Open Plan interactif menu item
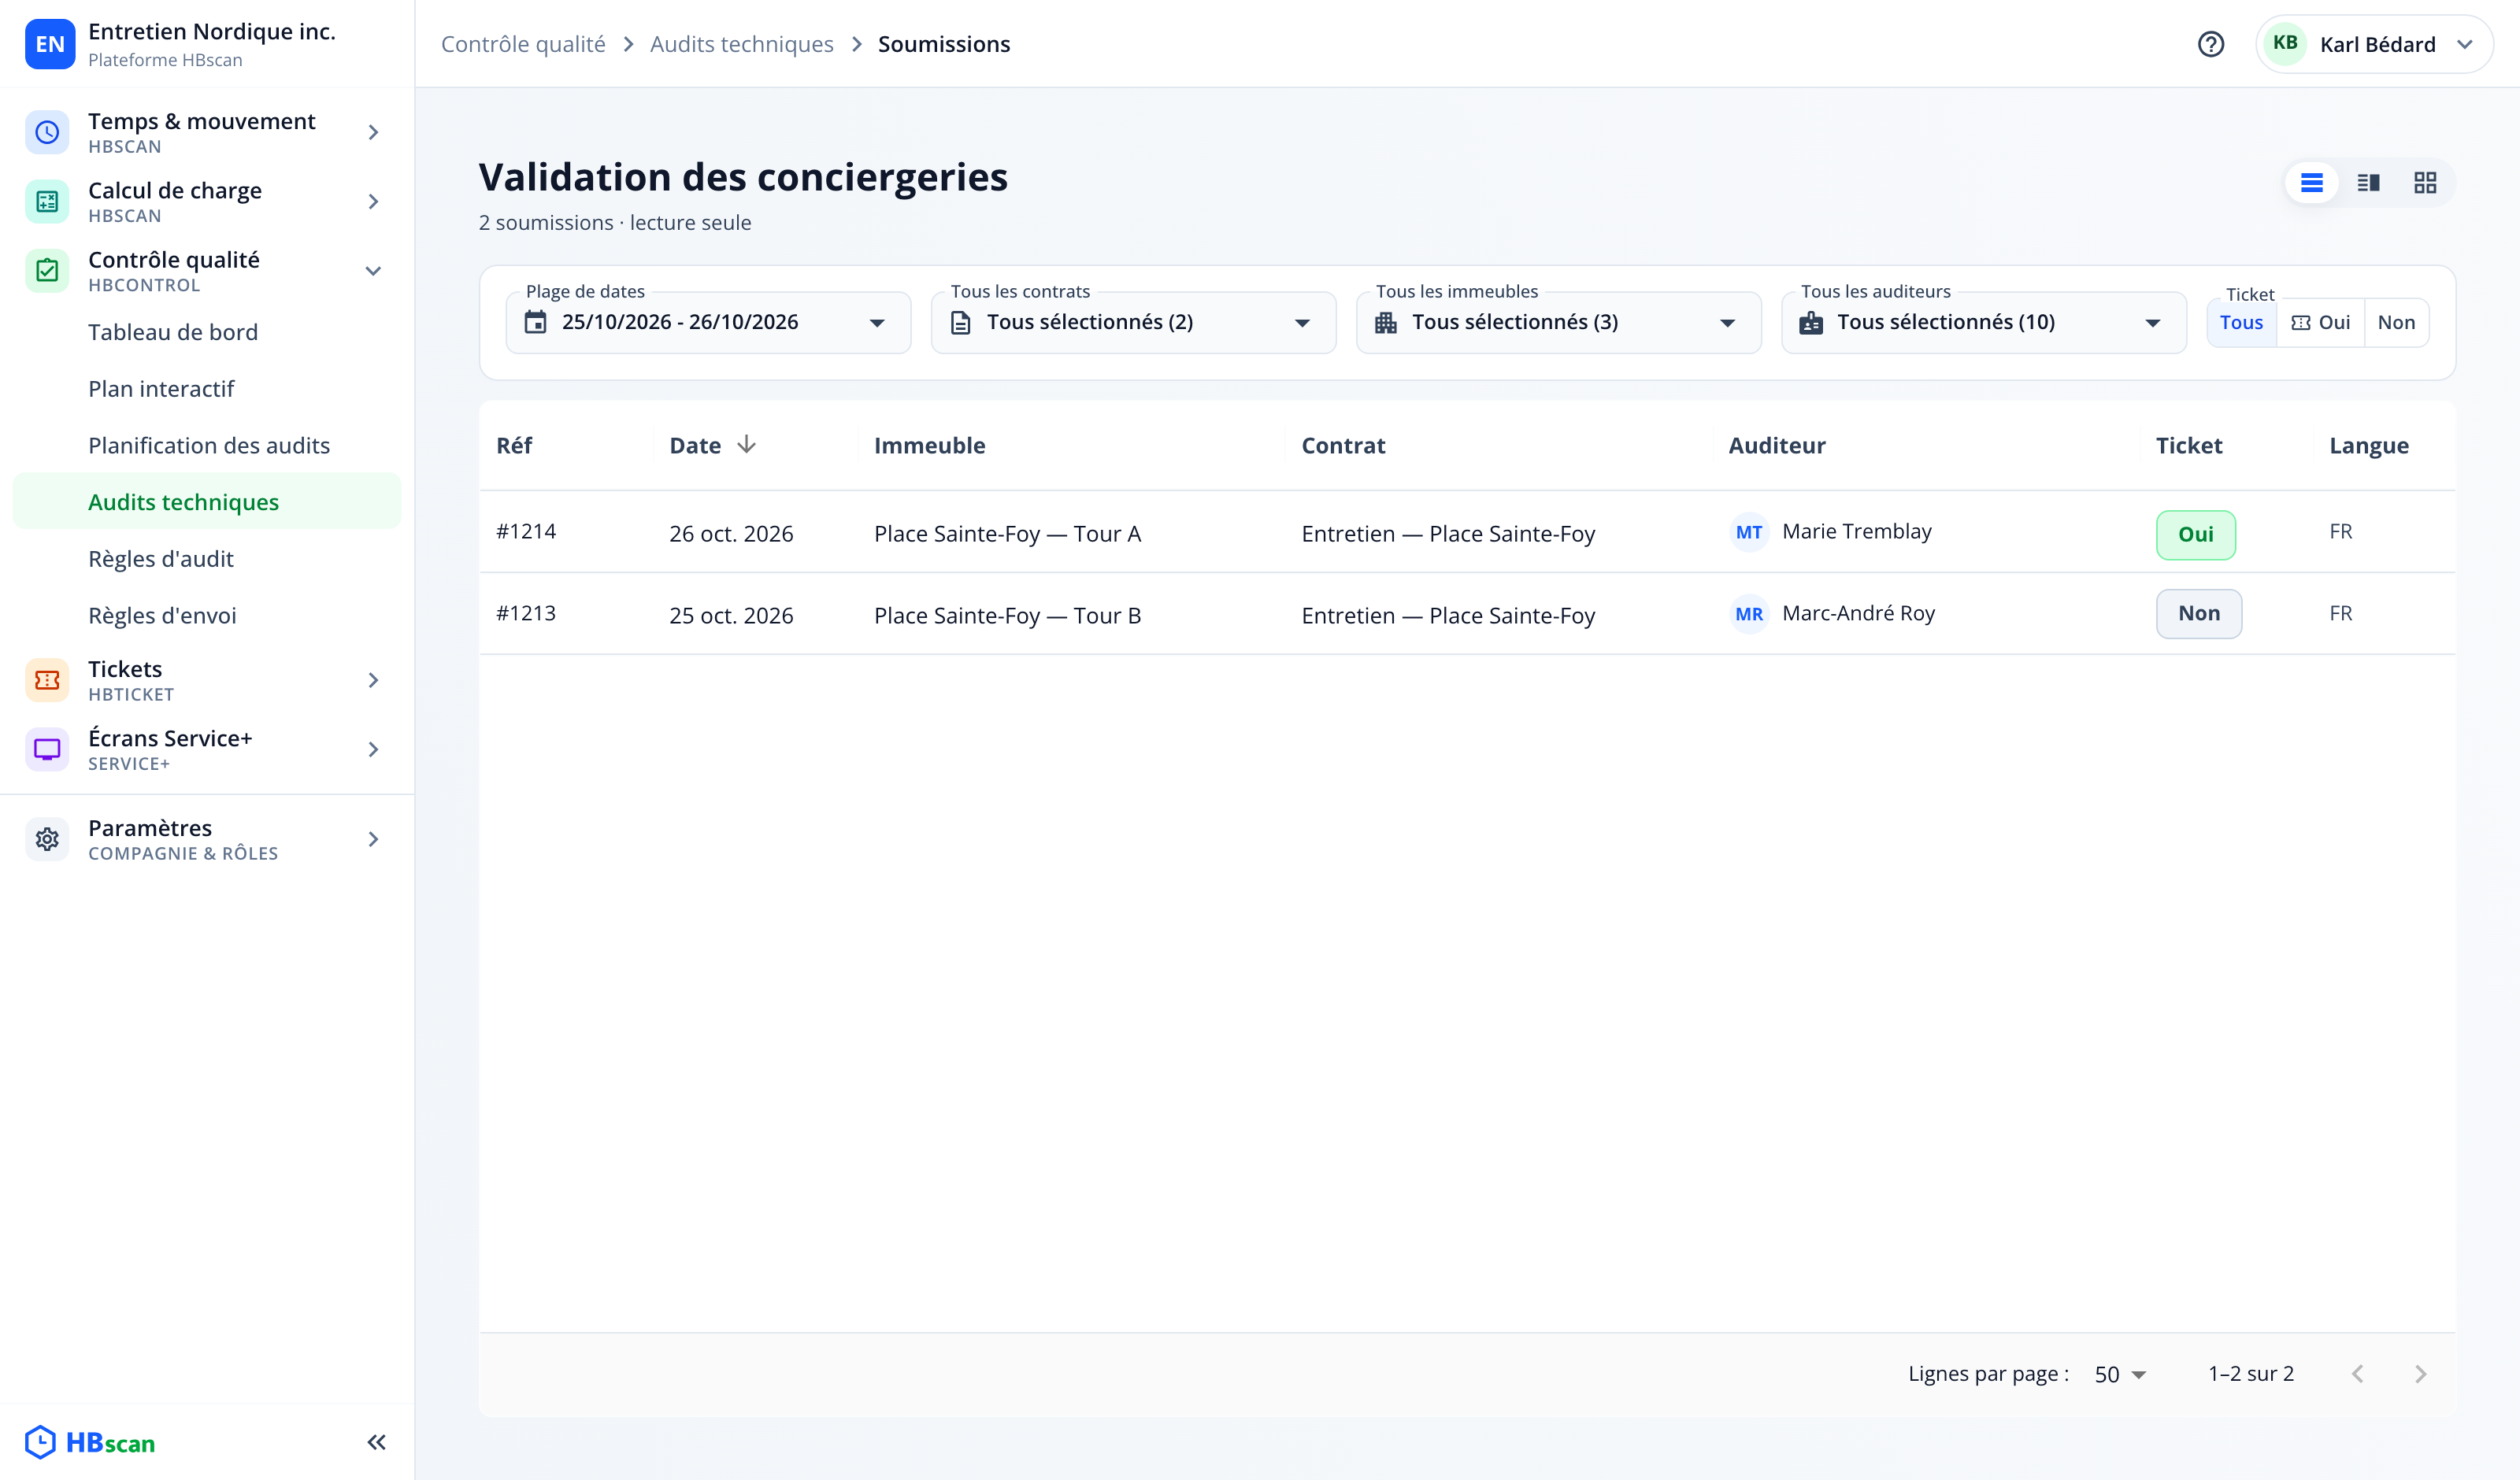The height and width of the screenshot is (1480, 2520). tap(206, 389)
